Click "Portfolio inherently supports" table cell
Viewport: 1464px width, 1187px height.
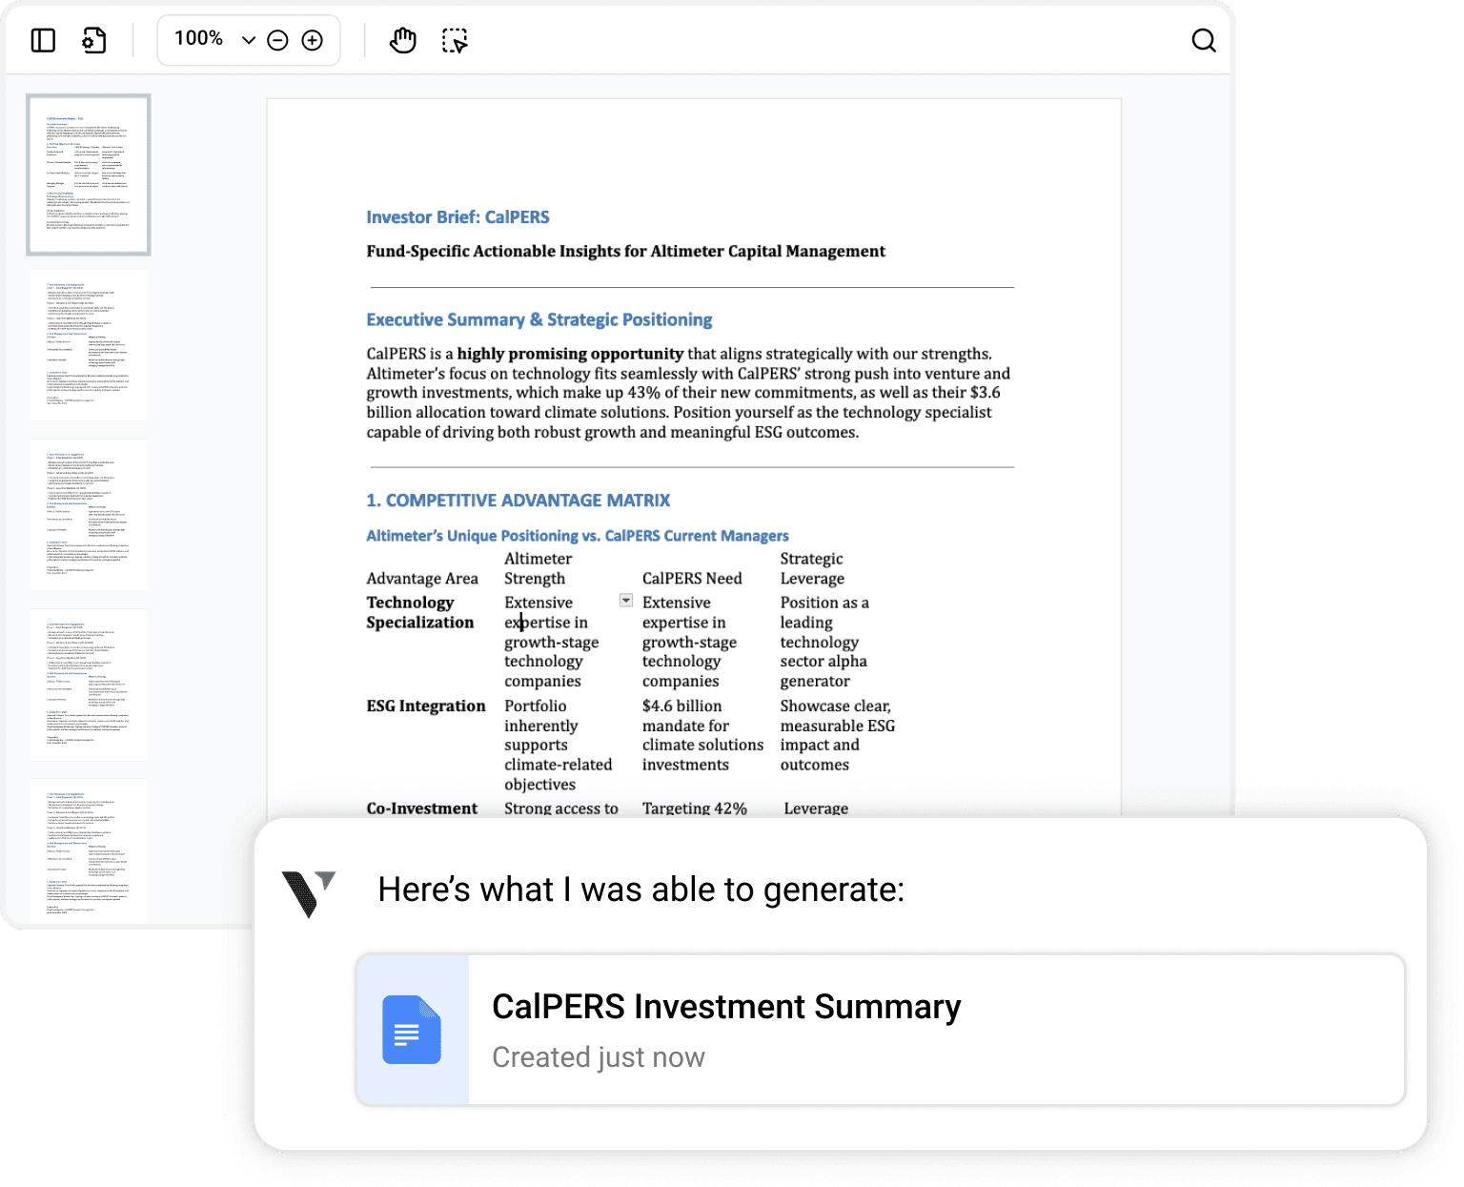click(559, 745)
